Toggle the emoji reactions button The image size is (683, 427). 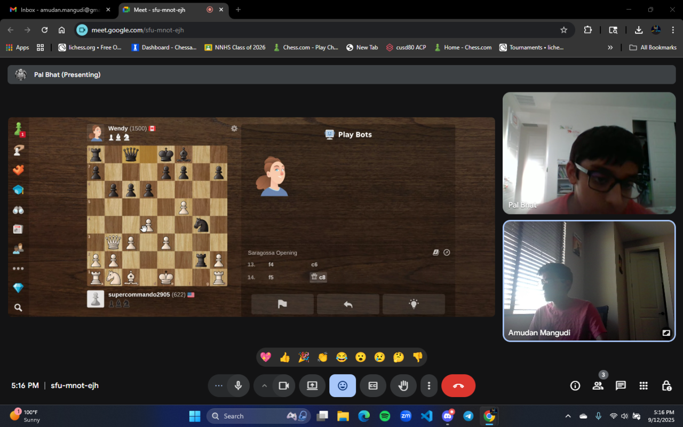click(x=343, y=385)
